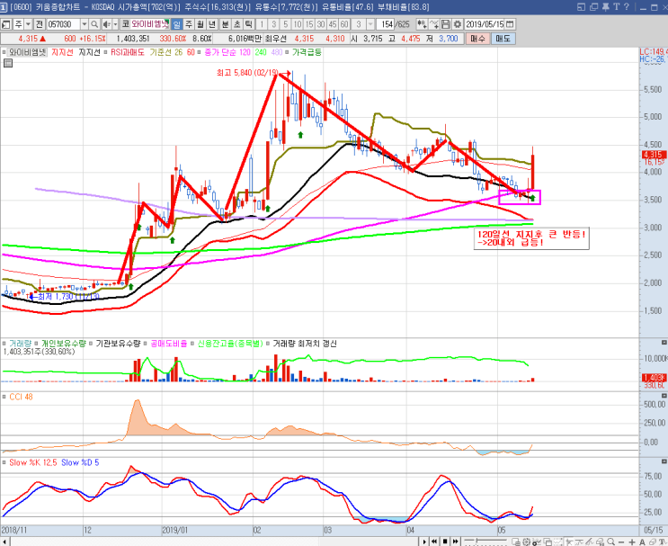Click the bottom eraser tool icon

coord(652,542)
